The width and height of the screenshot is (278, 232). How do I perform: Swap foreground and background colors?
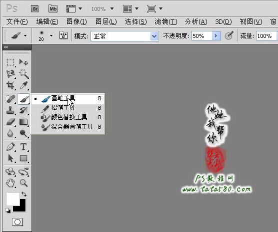pos(24,194)
